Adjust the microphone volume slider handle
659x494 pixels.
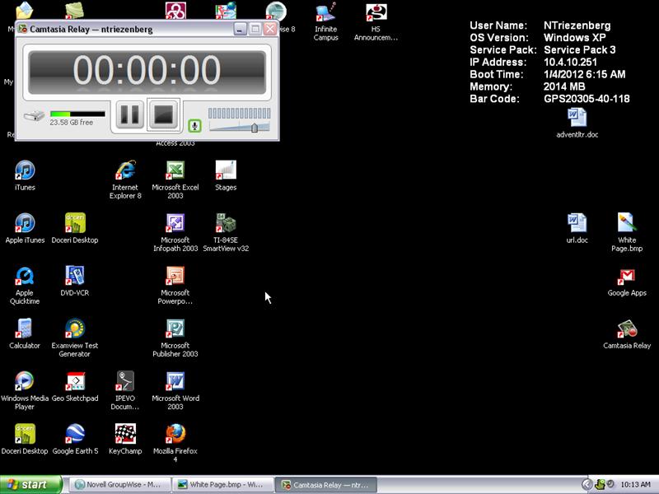click(255, 128)
